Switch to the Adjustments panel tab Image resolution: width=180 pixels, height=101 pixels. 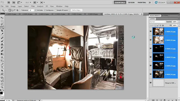point(155,15)
